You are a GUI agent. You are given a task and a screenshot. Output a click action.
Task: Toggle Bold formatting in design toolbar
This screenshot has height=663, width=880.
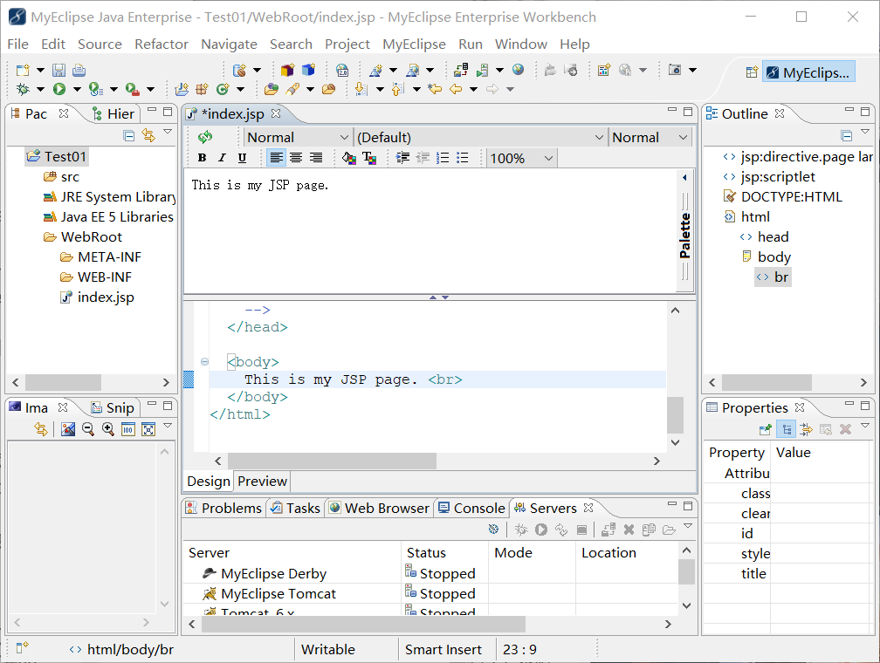point(202,158)
